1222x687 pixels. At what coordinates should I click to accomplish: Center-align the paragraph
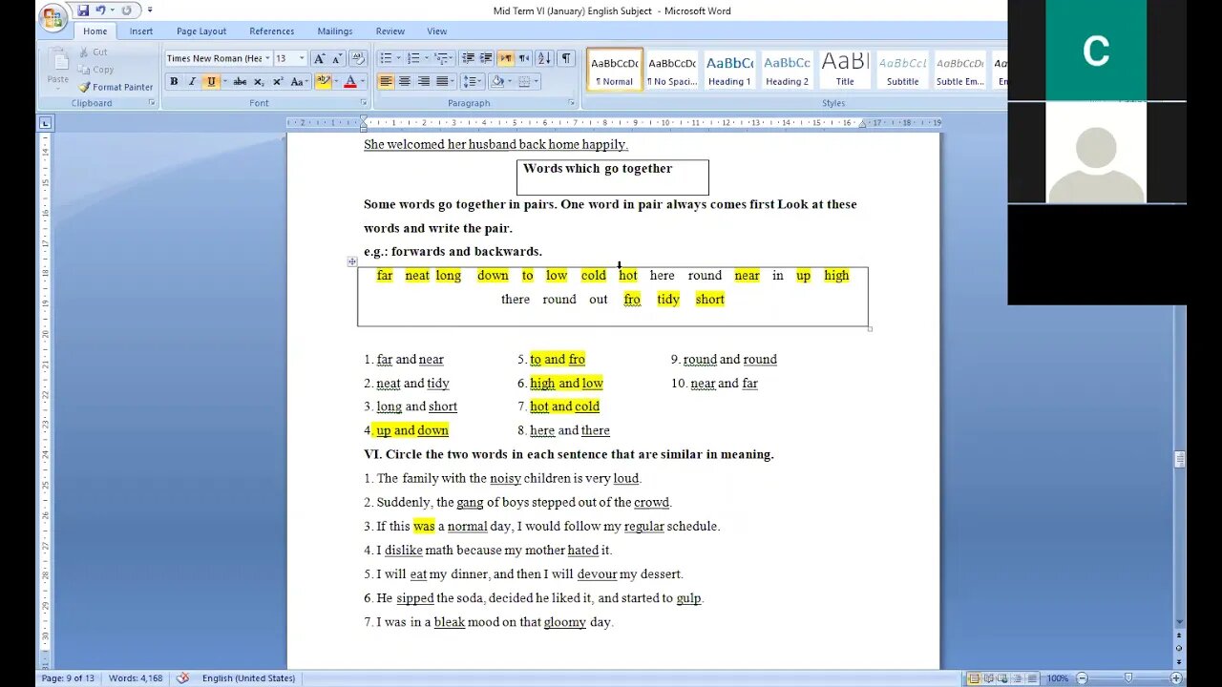[405, 82]
